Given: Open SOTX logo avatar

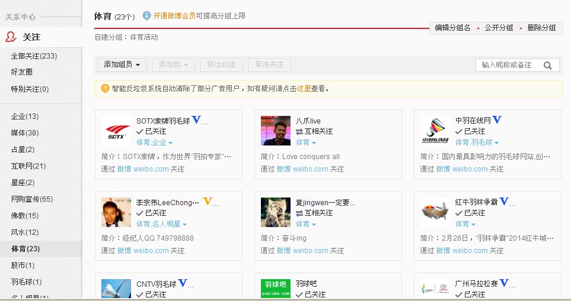Looking at the screenshot, I should (116, 131).
